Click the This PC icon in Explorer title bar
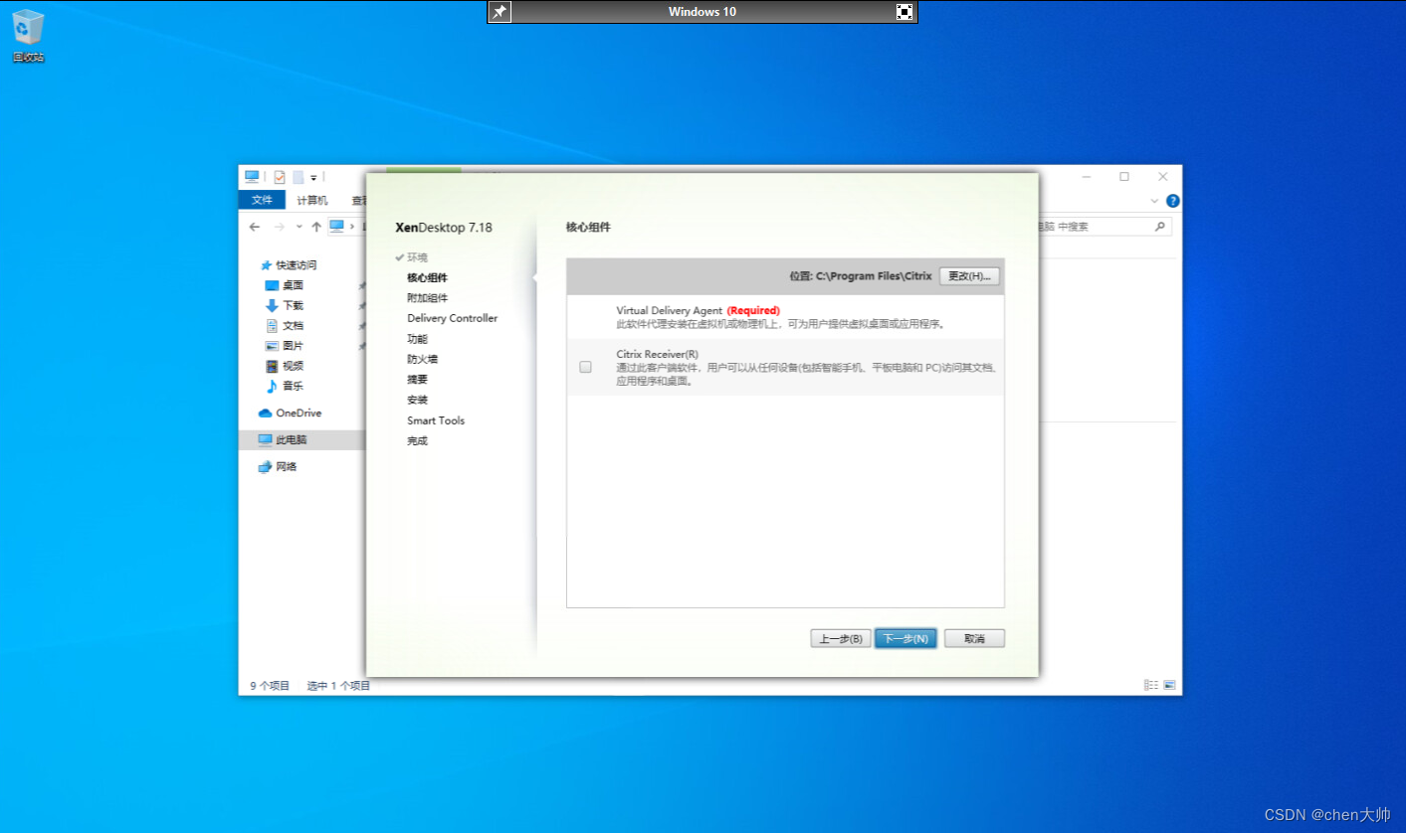This screenshot has width=1406, height=833. [x=252, y=177]
